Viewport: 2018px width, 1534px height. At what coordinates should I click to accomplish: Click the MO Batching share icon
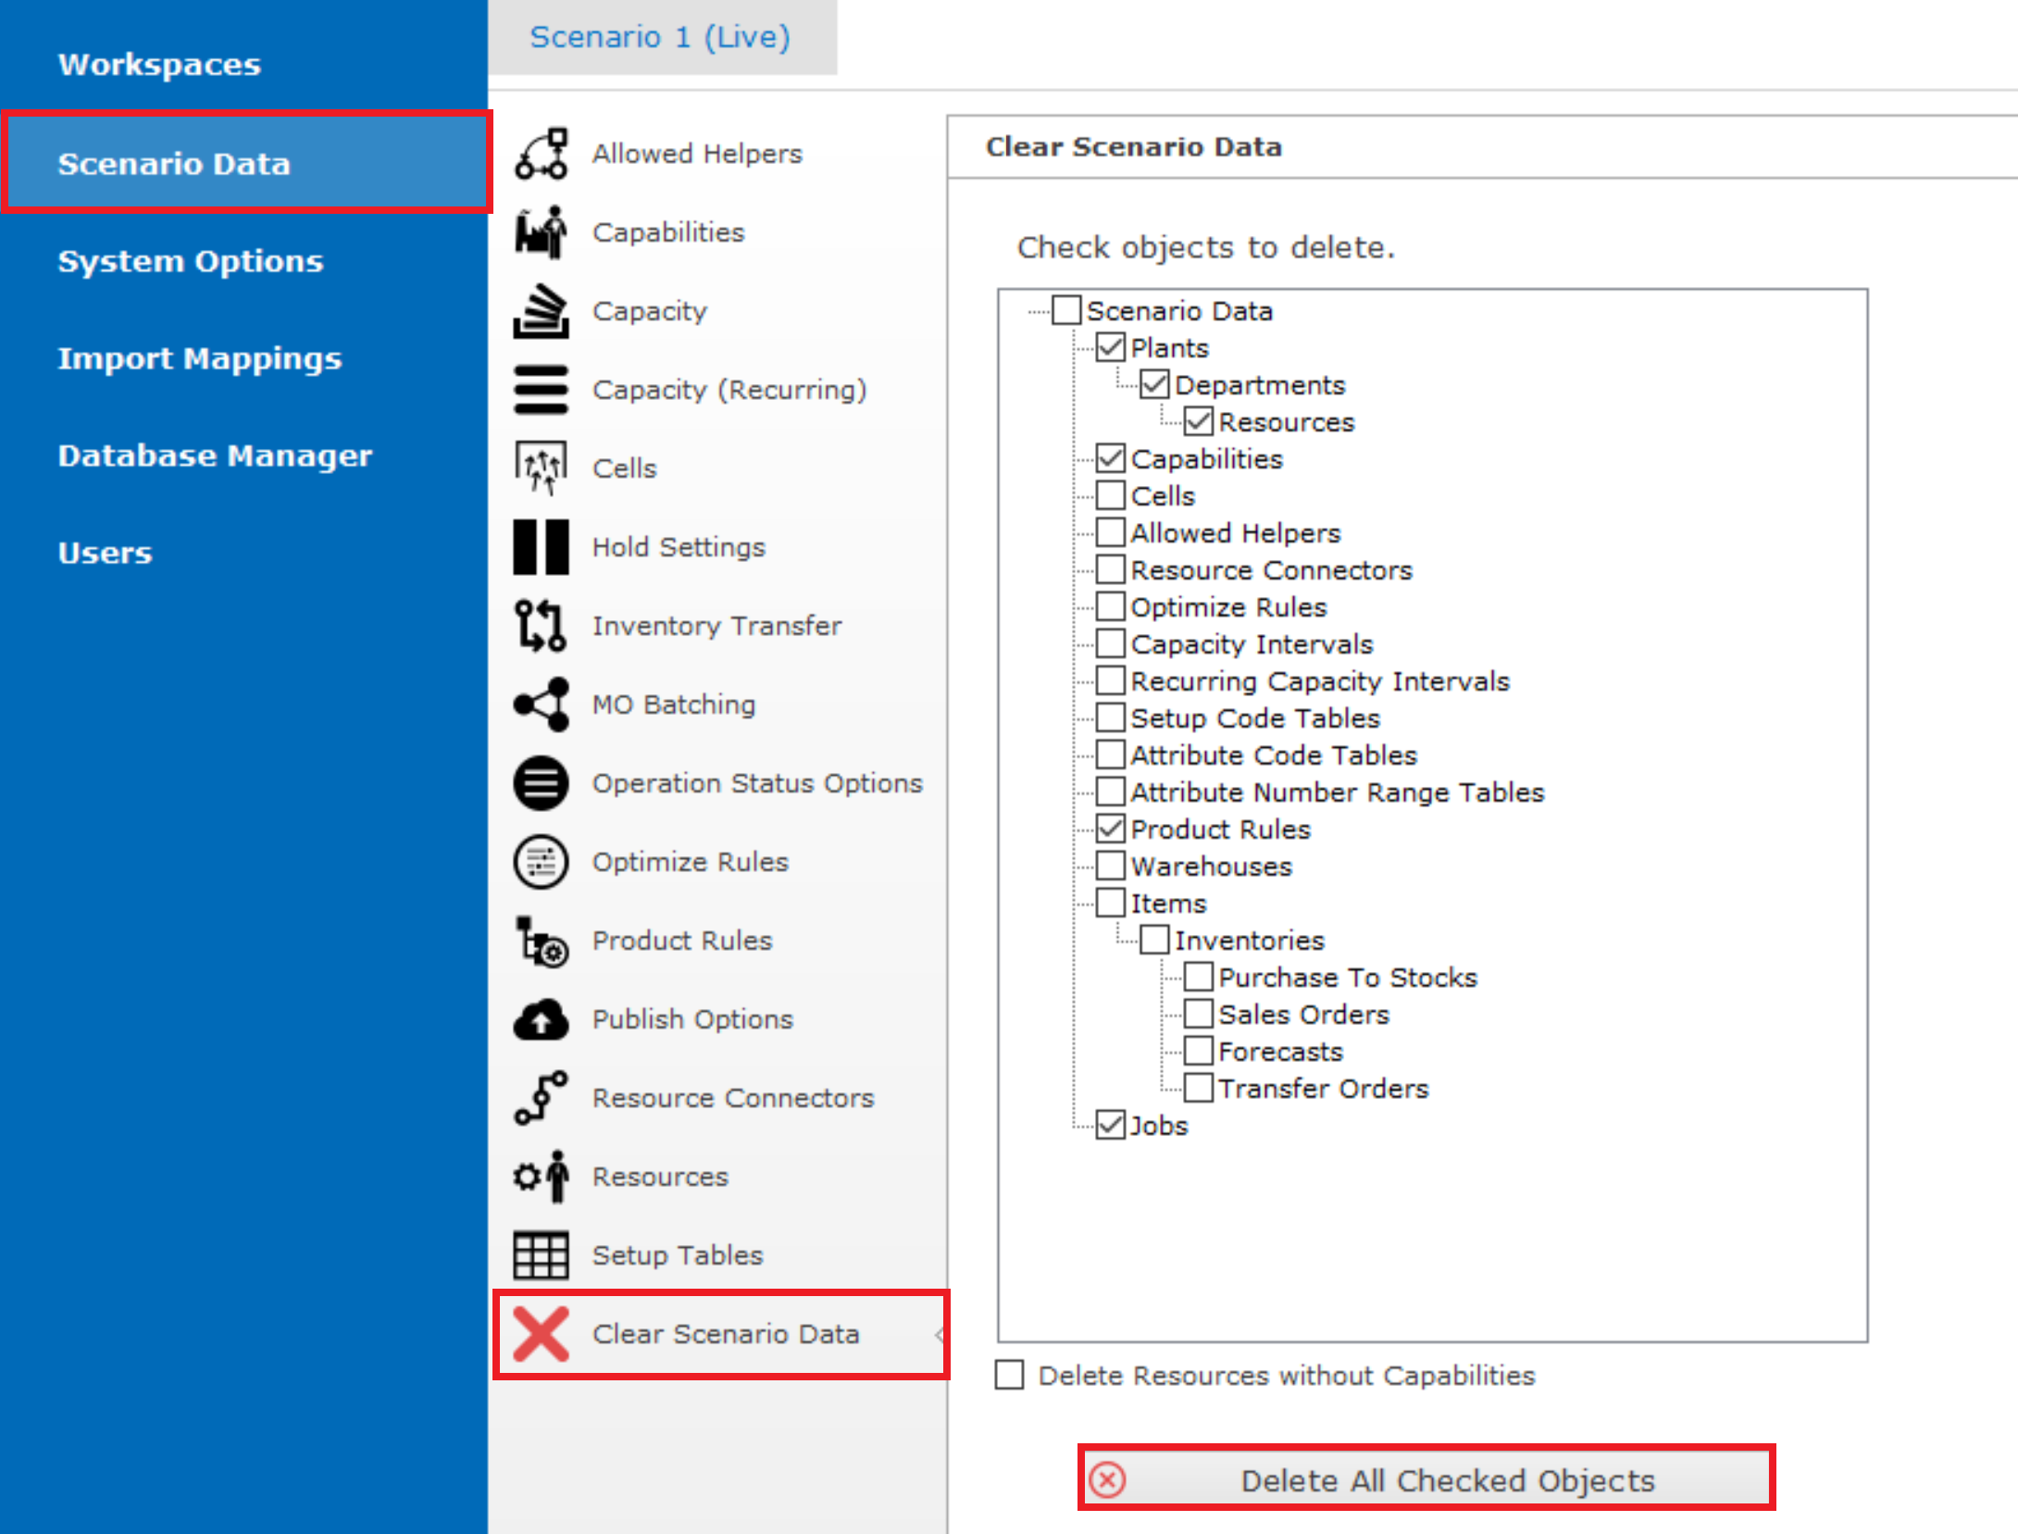click(x=542, y=705)
